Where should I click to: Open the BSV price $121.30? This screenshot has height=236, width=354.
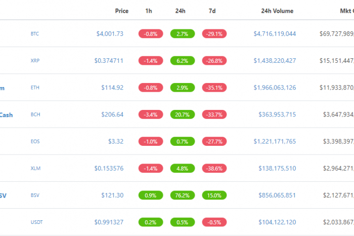(112, 195)
